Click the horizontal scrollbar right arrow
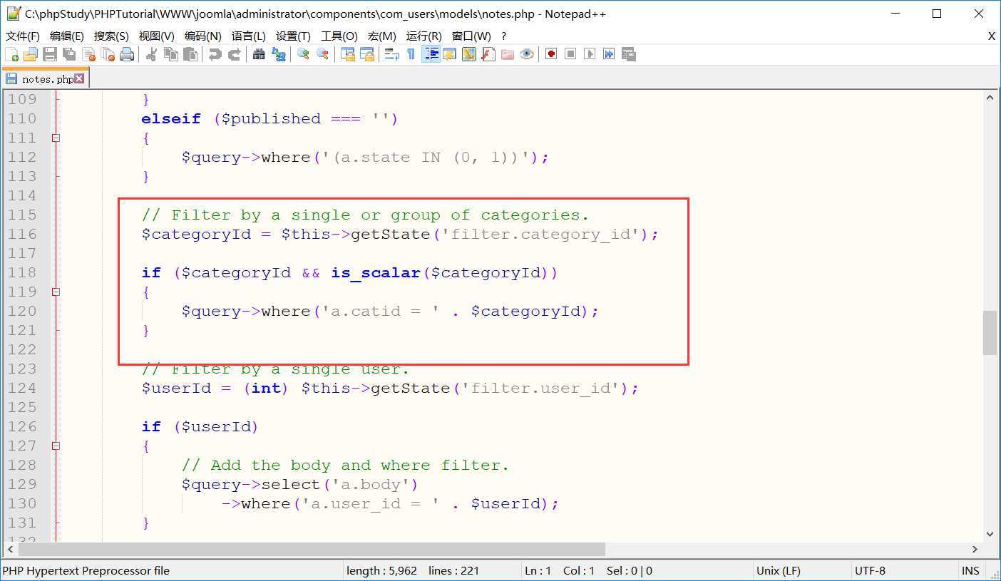1001x581 pixels. 975,549
